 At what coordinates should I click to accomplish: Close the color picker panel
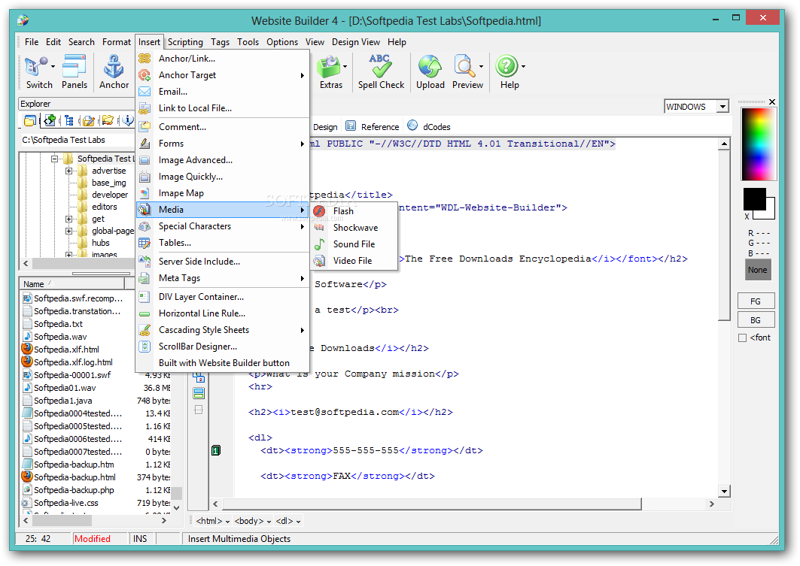pyautogui.click(x=772, y=102)
